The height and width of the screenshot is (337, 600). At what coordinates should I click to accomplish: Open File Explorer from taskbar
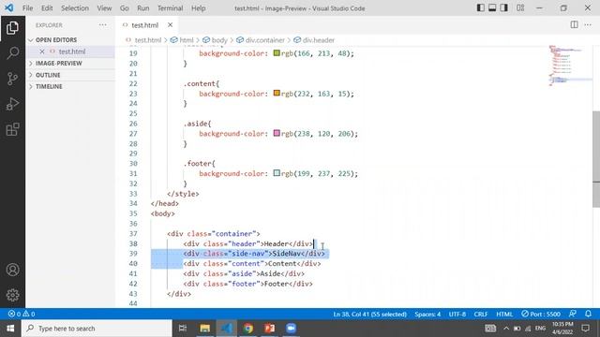coord(204,329)
